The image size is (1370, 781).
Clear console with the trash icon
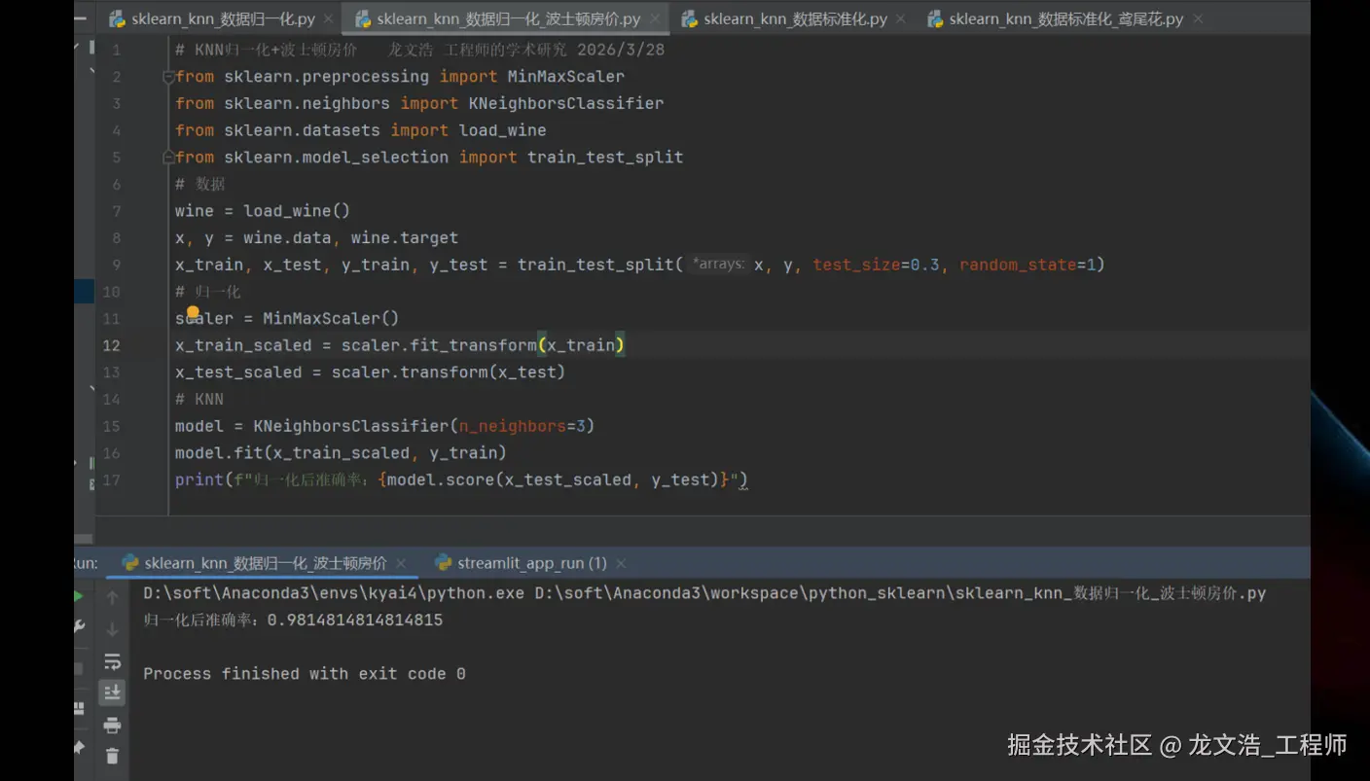[x=112, y=756]
